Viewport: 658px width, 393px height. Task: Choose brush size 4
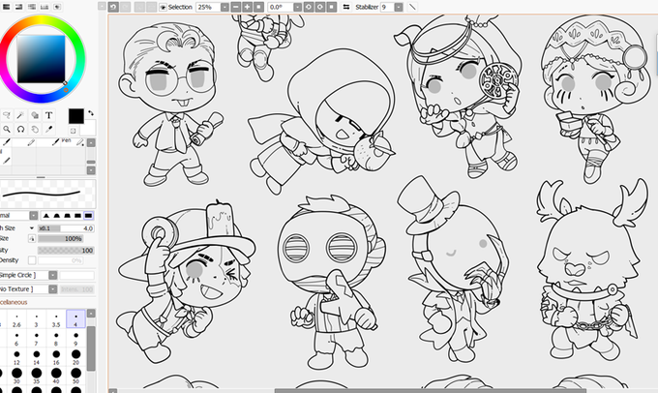(75, 320)
